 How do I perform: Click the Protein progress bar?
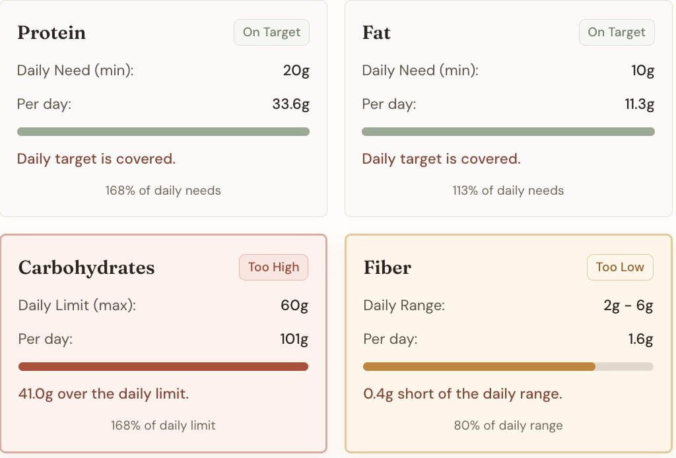[163, 132]
